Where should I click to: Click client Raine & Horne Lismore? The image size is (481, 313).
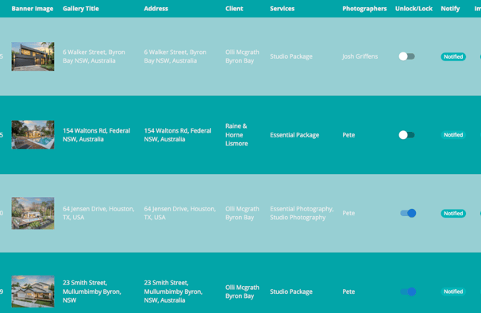click(x=237, y=135)
